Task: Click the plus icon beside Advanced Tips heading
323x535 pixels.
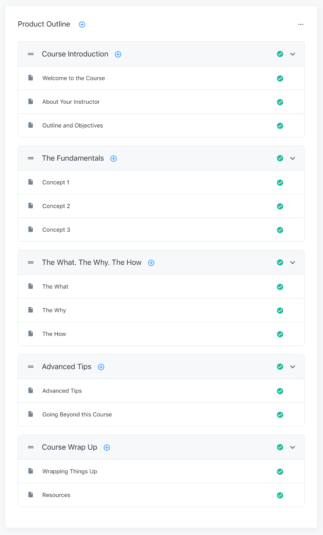Action: tap(101, 367)
